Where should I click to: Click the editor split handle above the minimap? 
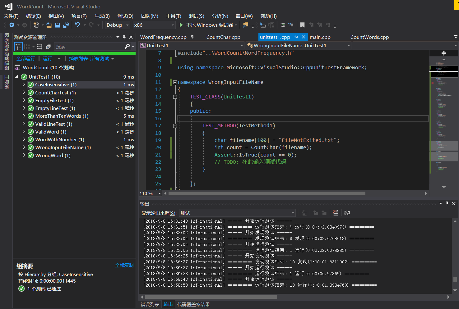[x=444, y=53]
